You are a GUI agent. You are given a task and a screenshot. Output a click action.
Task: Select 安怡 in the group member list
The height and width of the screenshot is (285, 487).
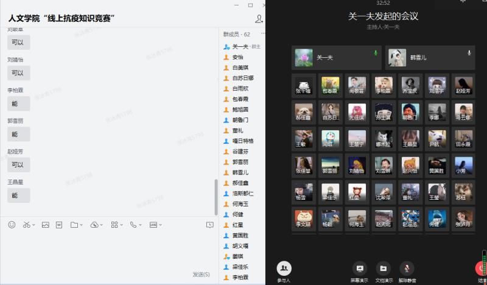237,57
